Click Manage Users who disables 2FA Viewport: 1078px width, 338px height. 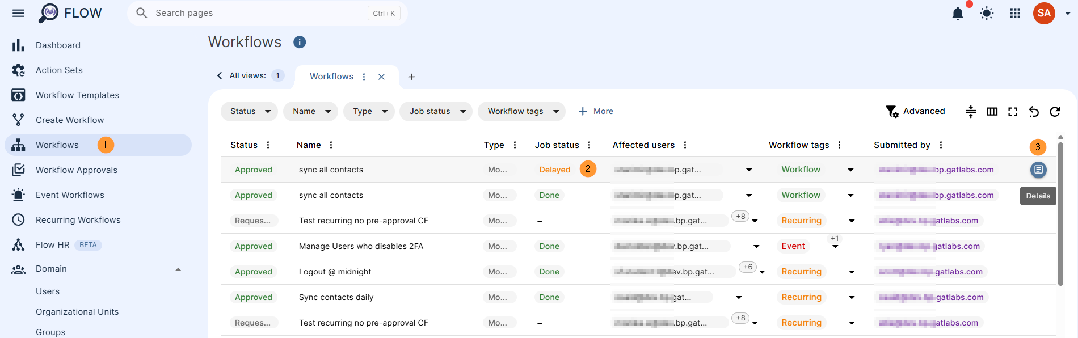coord(361,246)
